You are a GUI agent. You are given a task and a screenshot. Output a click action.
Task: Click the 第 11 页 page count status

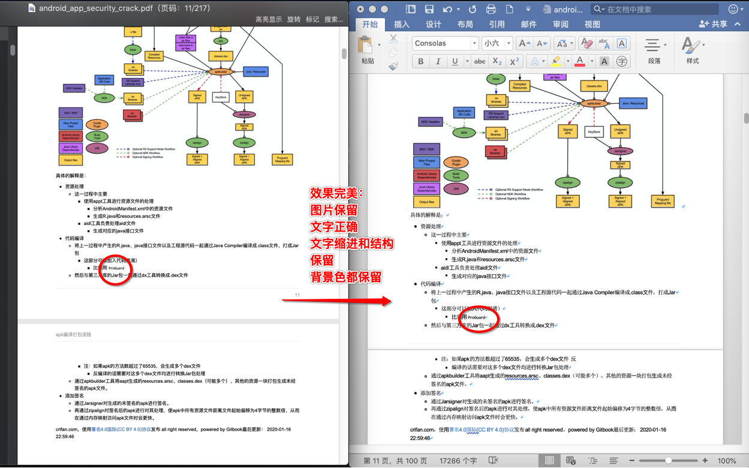[x=395, y=461]
